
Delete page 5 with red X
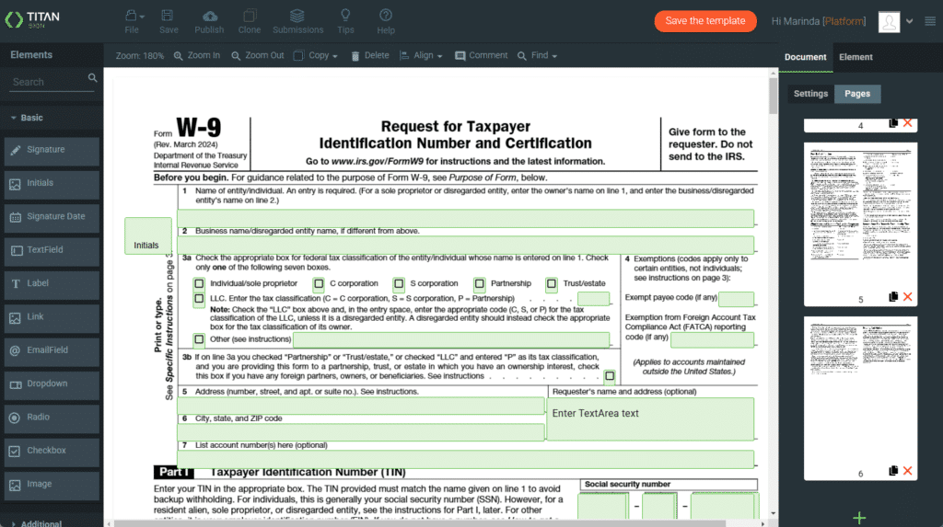[x=908, y=297]
